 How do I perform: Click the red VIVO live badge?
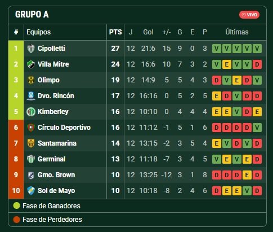coord(249,15)
